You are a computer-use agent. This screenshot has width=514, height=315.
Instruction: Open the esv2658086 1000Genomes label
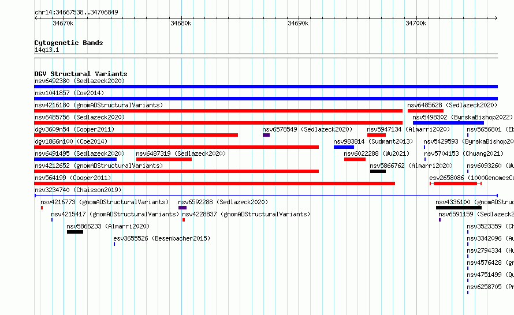tap(471, 178)
